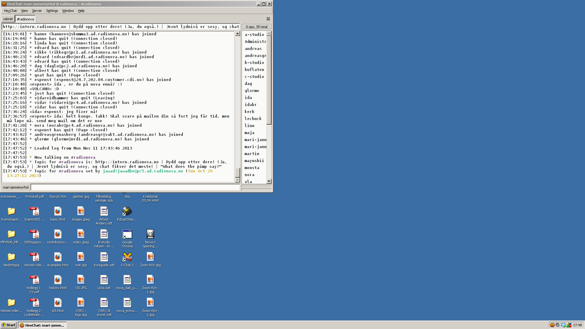The width and height of the screenshot is (585, 329).
Task: Select the Nedstrippa folder icon
Action: pyautogui.click(x=11, y=259)
